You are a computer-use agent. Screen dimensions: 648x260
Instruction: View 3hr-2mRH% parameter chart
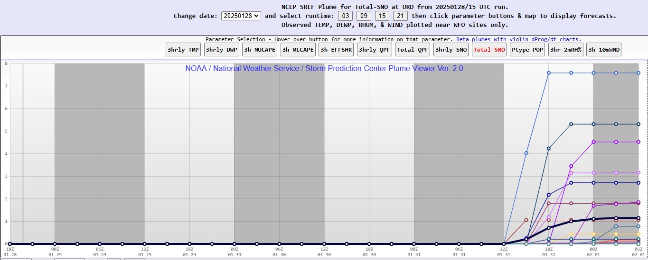566,49
